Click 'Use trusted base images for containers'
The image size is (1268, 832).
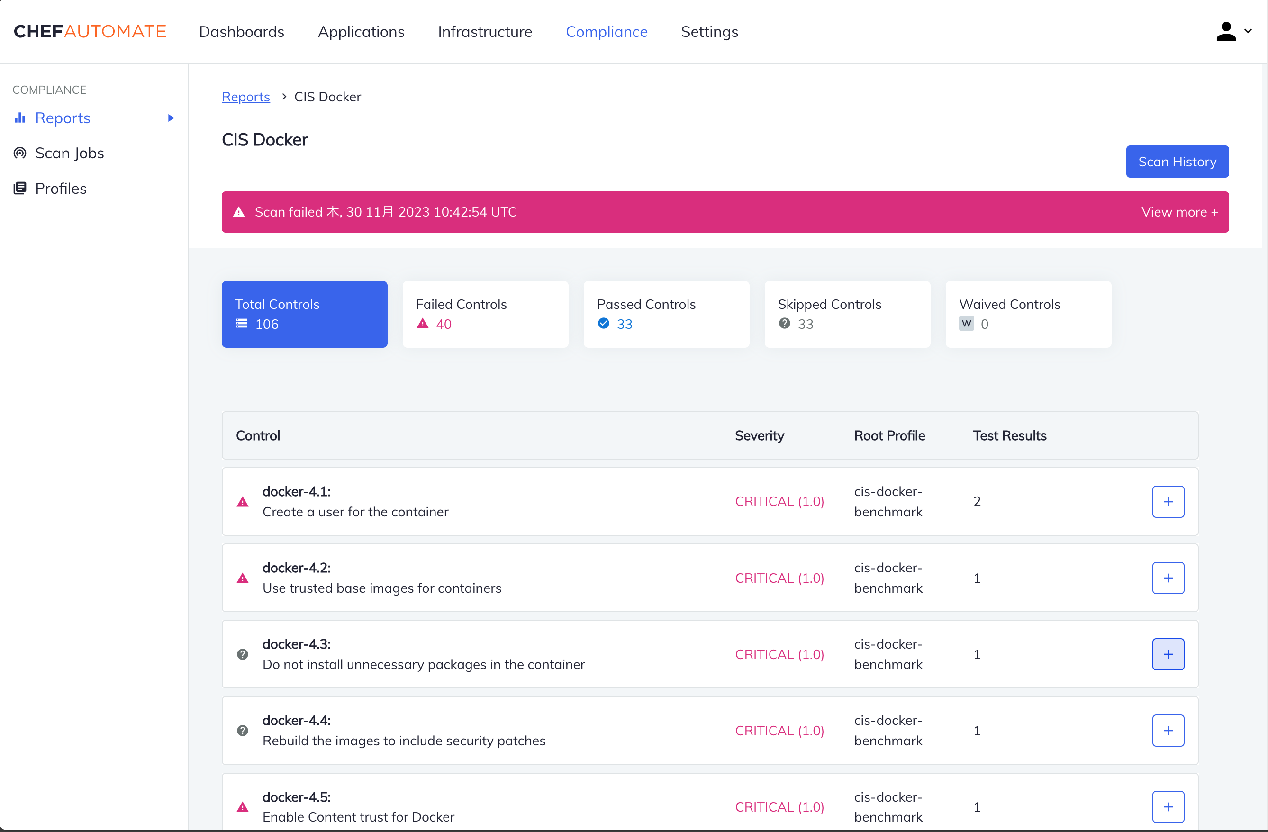point(382,588)
